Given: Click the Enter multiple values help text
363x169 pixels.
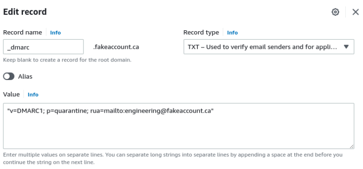Looking at the screenshot, I should 173,158.
